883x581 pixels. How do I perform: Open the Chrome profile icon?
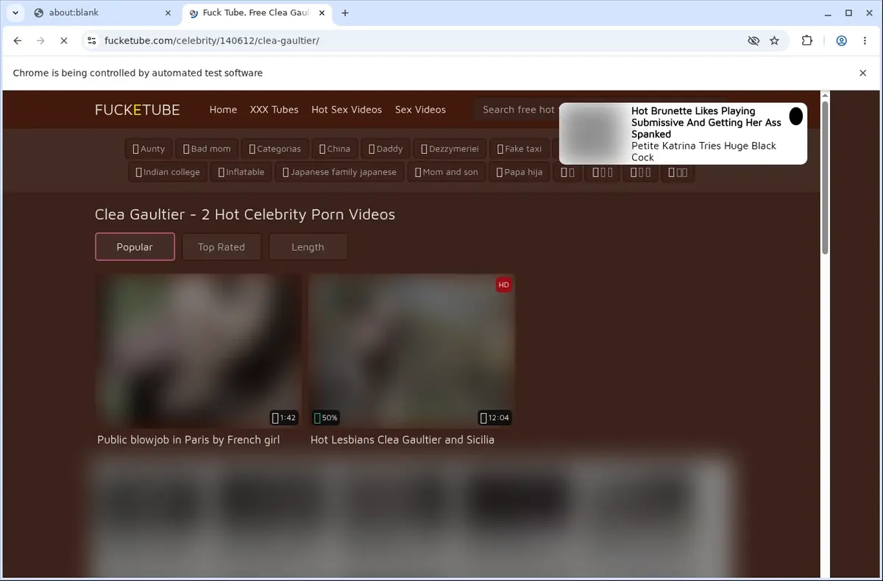pyautogui.click(x=841, y=41)
